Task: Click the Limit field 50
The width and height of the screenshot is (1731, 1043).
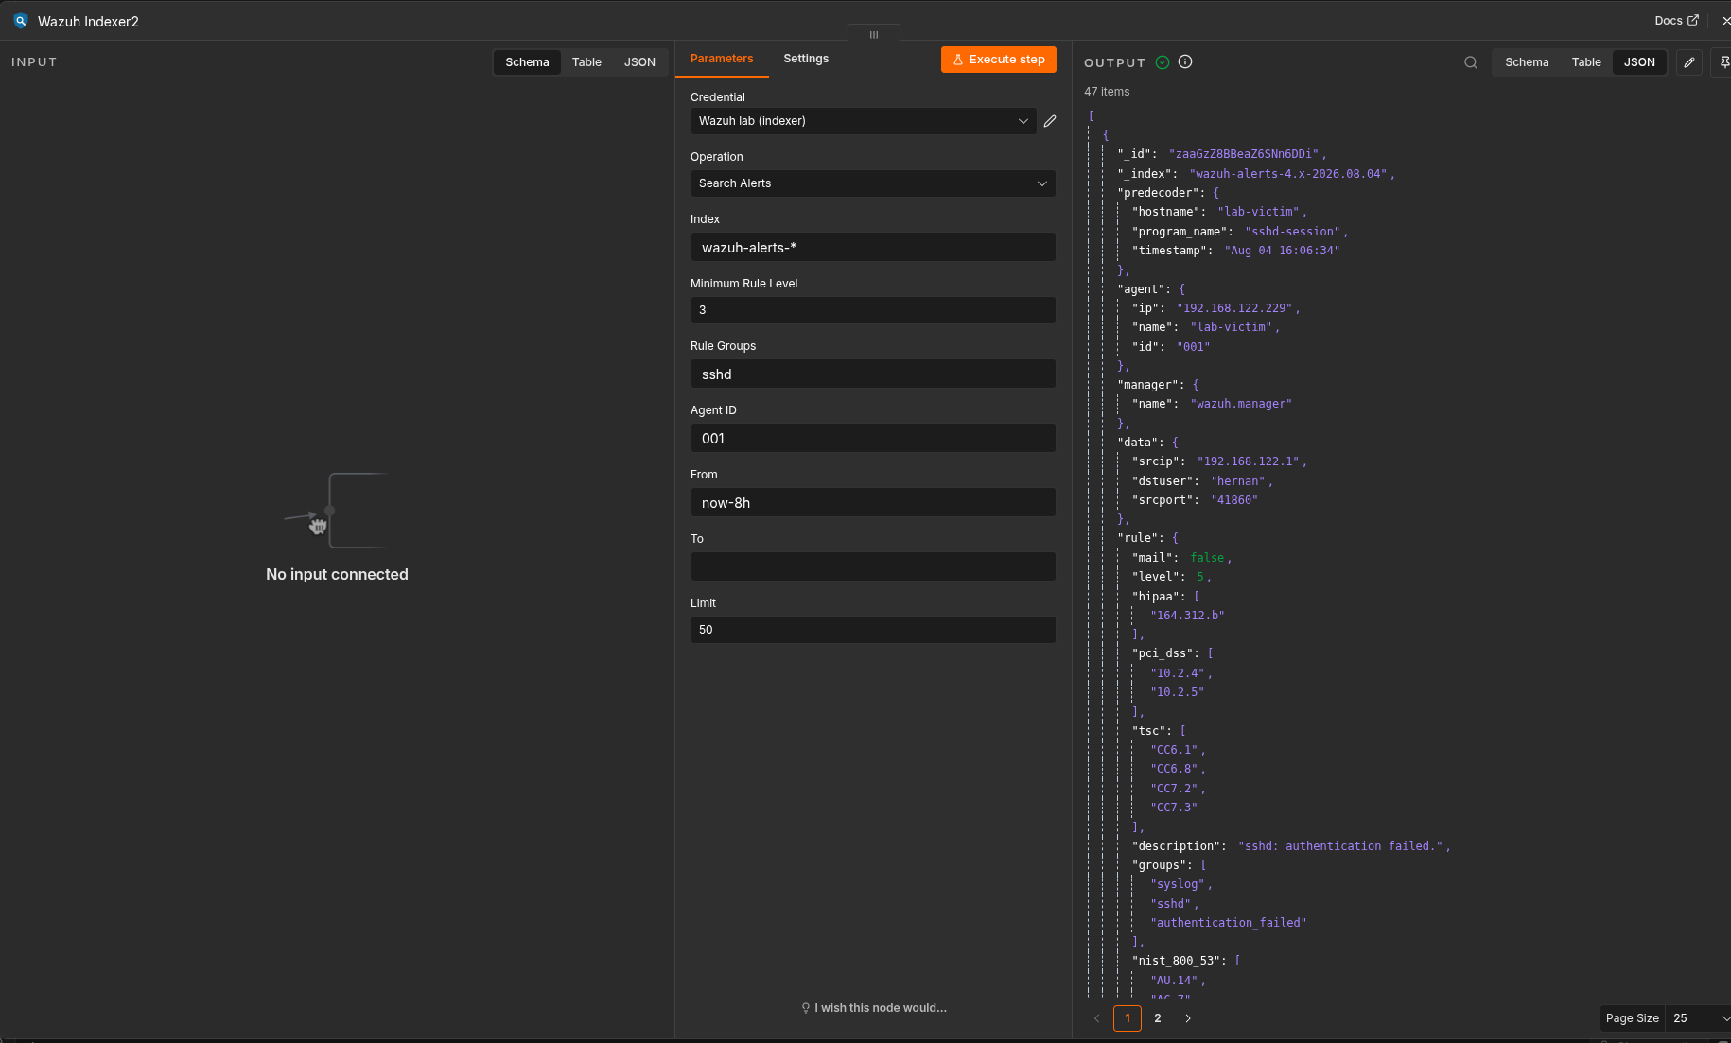Action: click(x=873, y=630)
